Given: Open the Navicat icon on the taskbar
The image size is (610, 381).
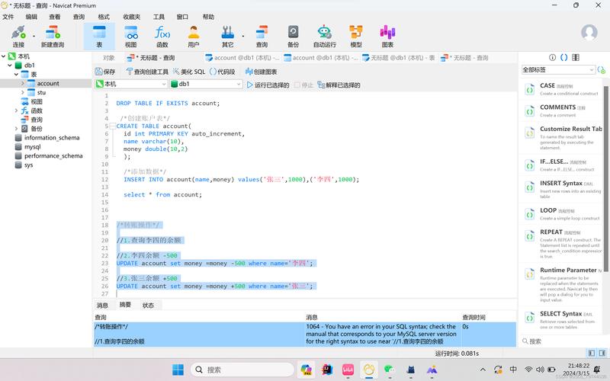Looking at the screenshot, I should tap(368, 370).
